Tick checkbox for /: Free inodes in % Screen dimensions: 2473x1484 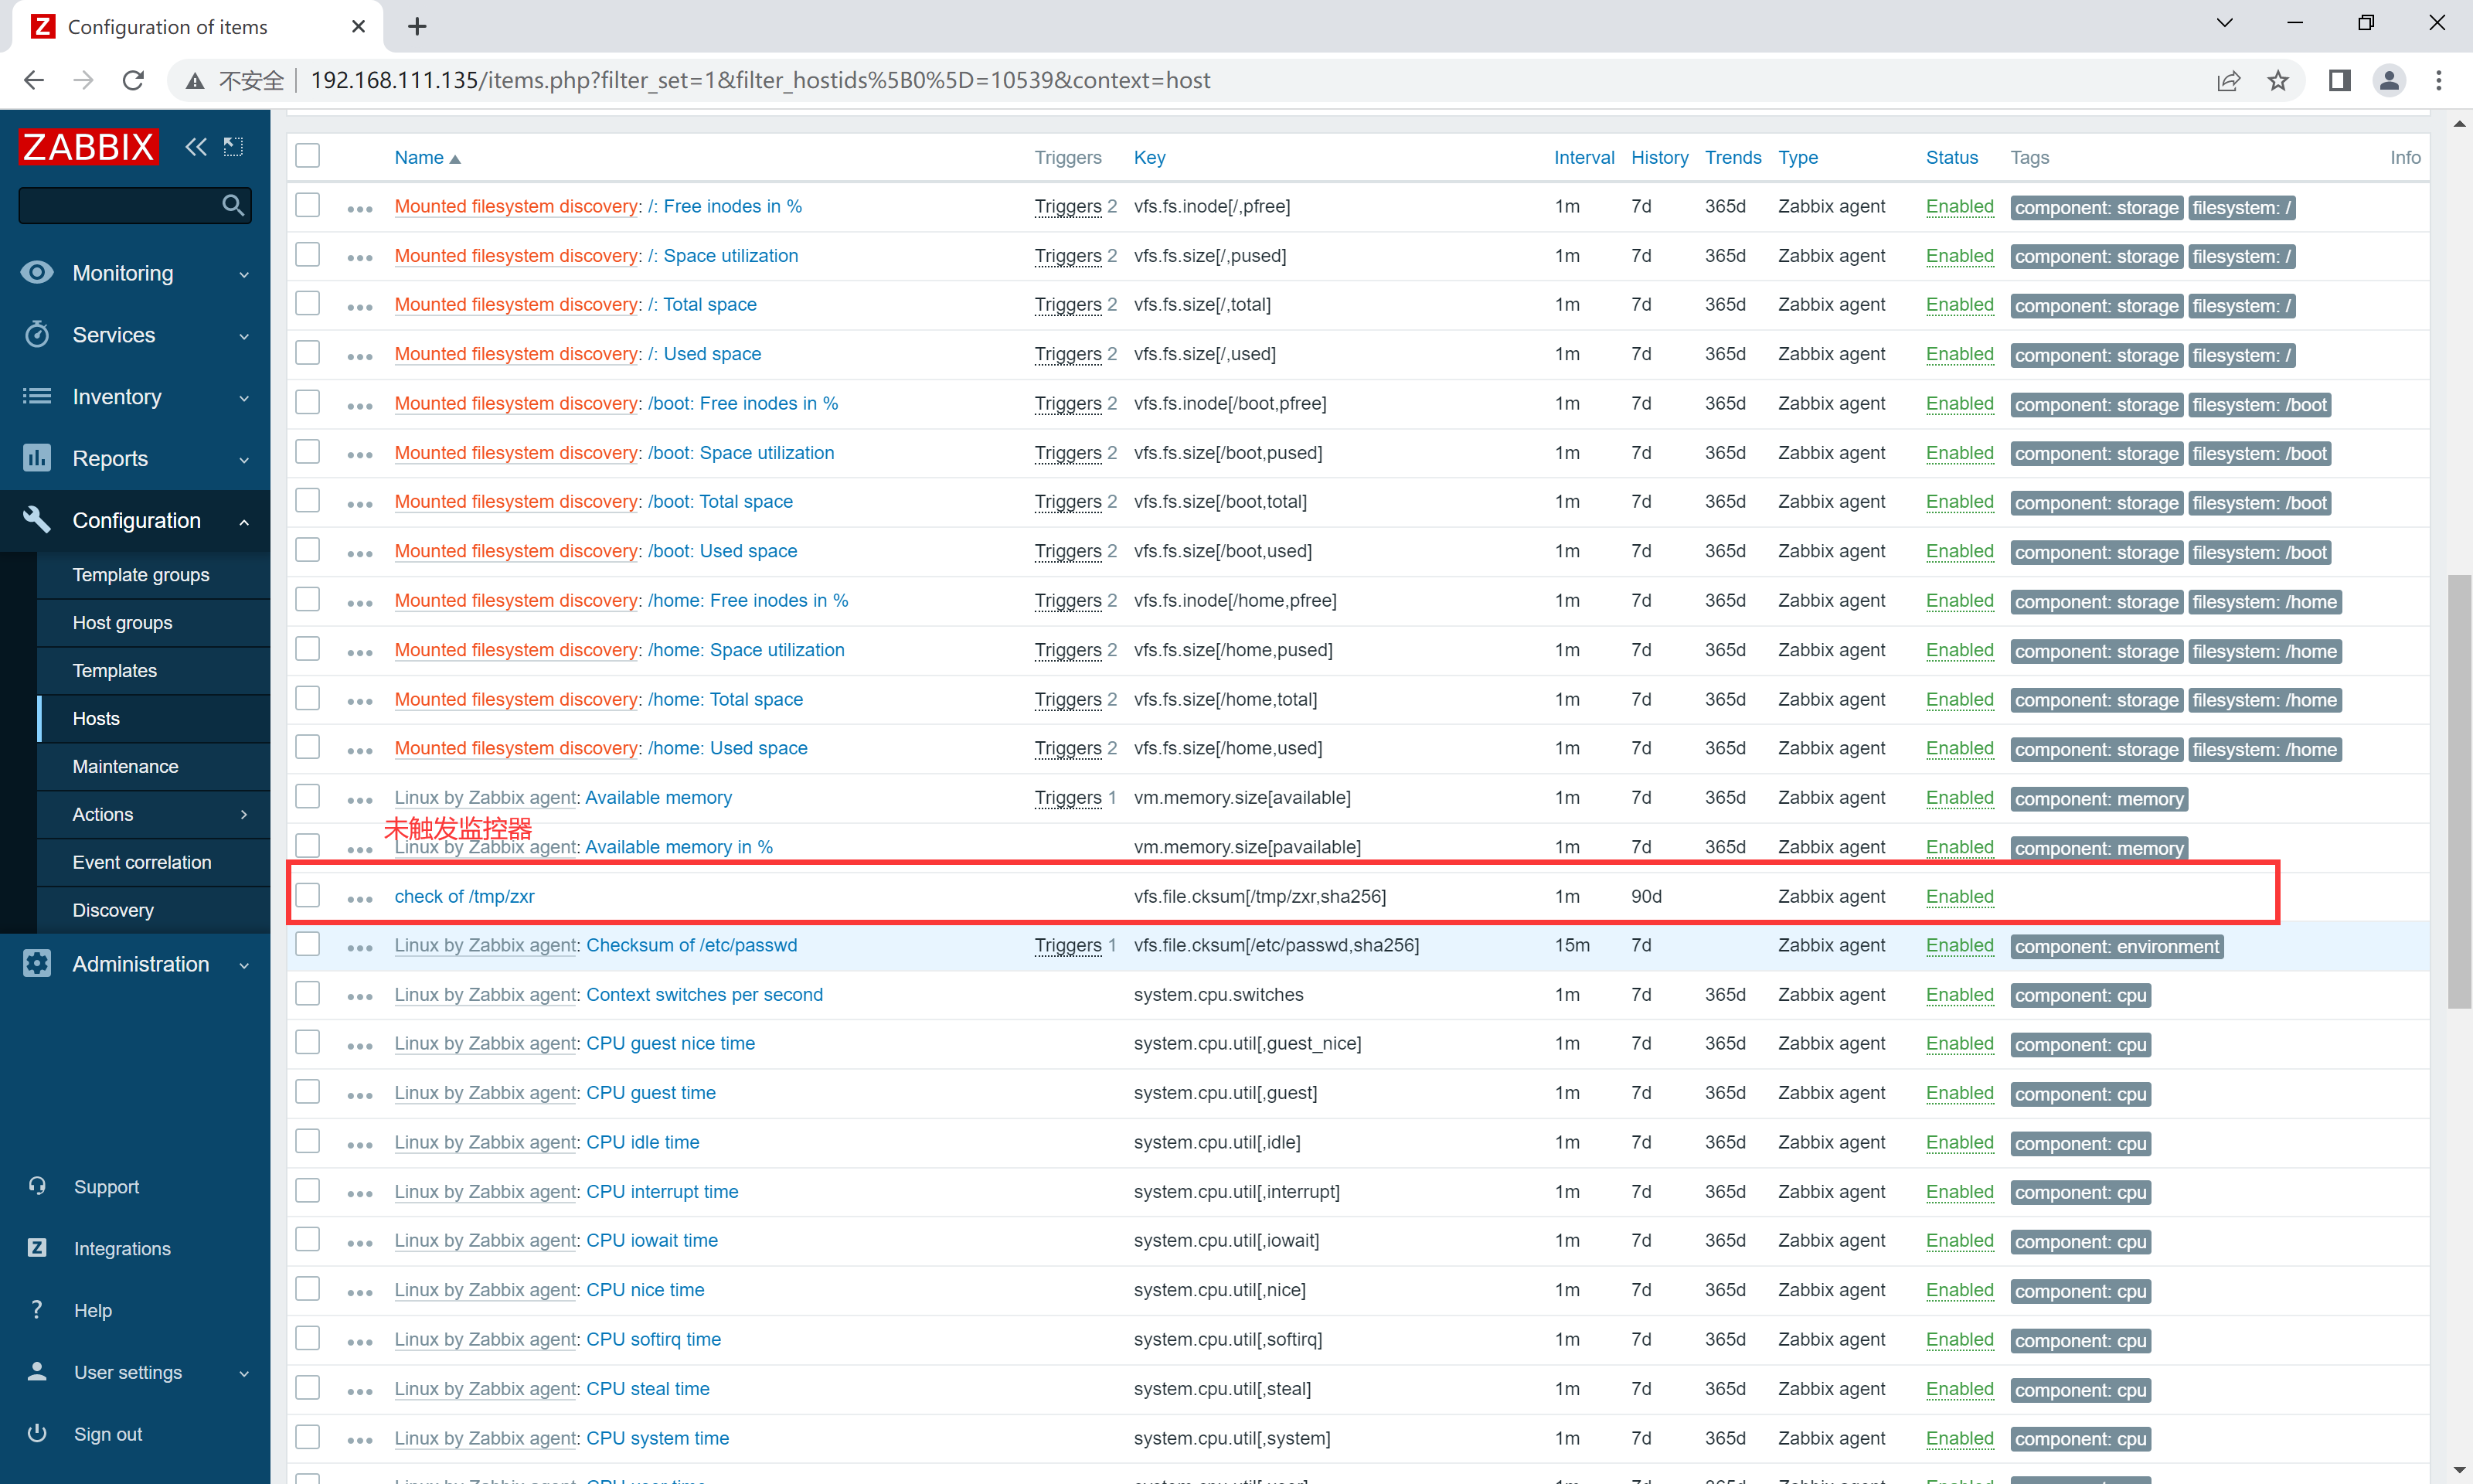point(308,205)
